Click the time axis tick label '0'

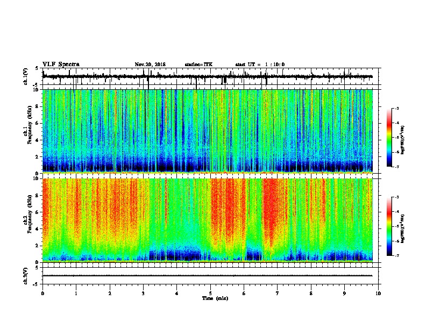tap(42, 294)
